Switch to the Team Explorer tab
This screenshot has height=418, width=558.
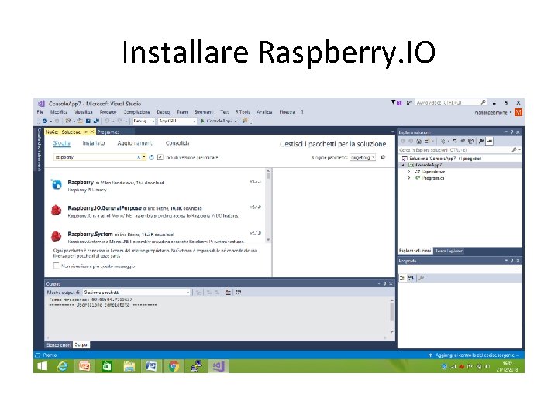(x=449, y=251)
